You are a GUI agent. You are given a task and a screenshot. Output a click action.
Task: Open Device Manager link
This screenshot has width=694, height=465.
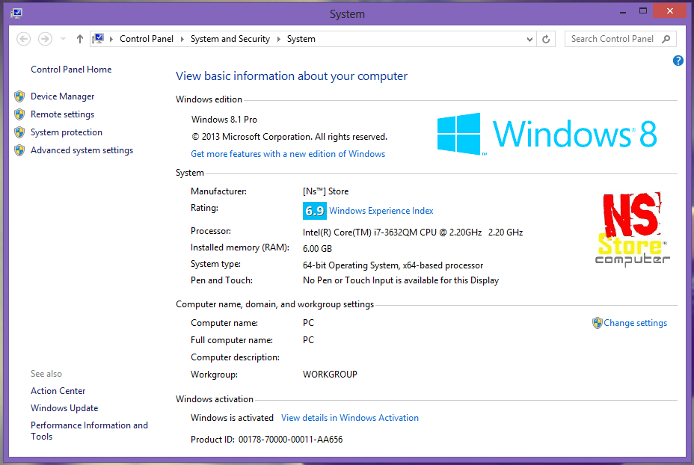62,96
